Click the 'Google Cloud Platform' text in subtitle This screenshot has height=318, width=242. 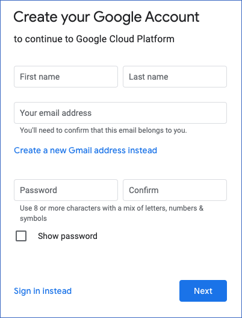point(125,39)
